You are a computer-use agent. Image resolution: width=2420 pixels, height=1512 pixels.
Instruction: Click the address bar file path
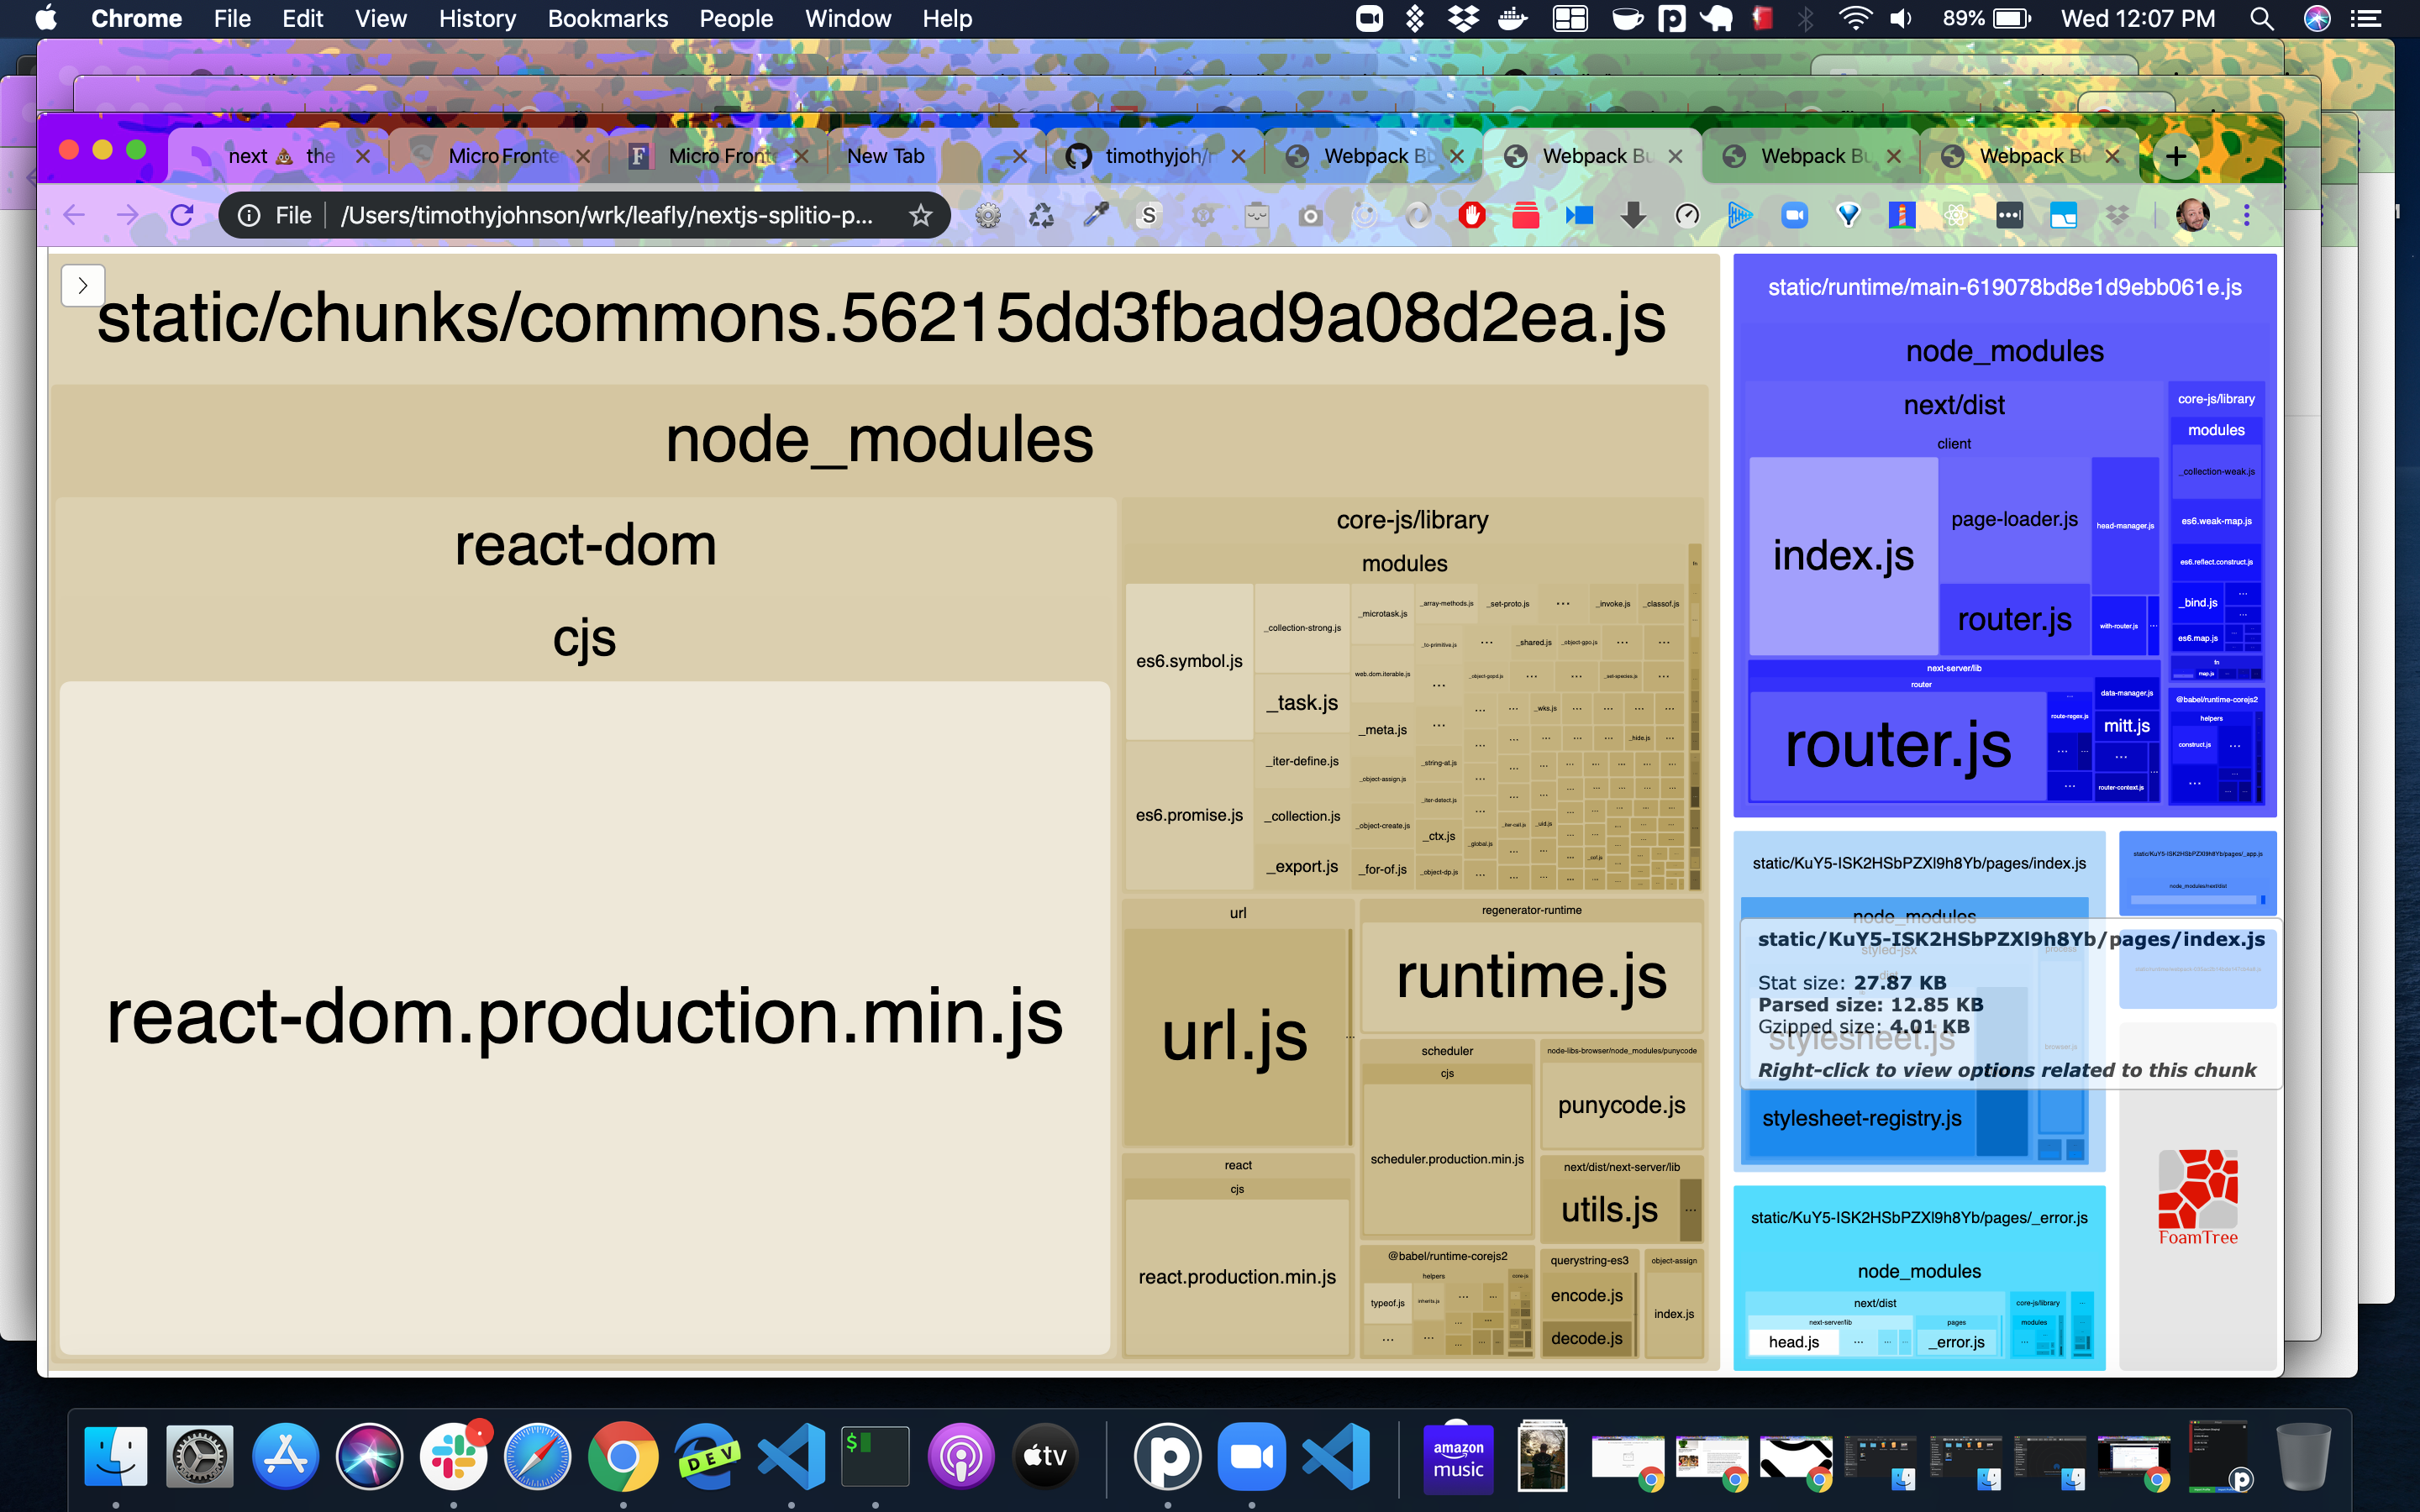tap(606, 215)
